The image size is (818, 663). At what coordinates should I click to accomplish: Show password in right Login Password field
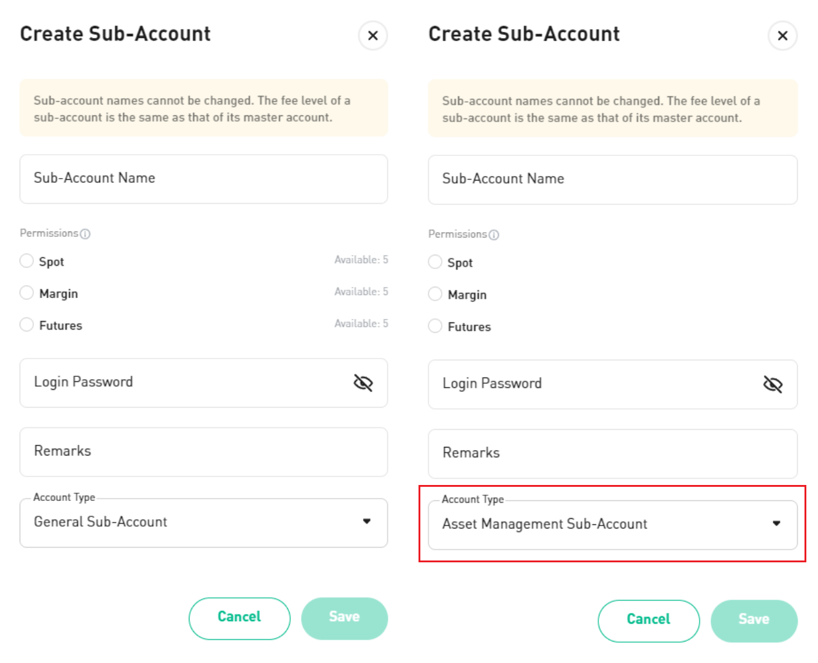click(773, 385)
